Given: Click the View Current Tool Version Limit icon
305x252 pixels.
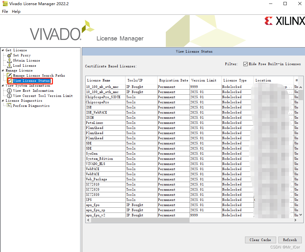Looking at the screenshot, I should click(9, 96).
